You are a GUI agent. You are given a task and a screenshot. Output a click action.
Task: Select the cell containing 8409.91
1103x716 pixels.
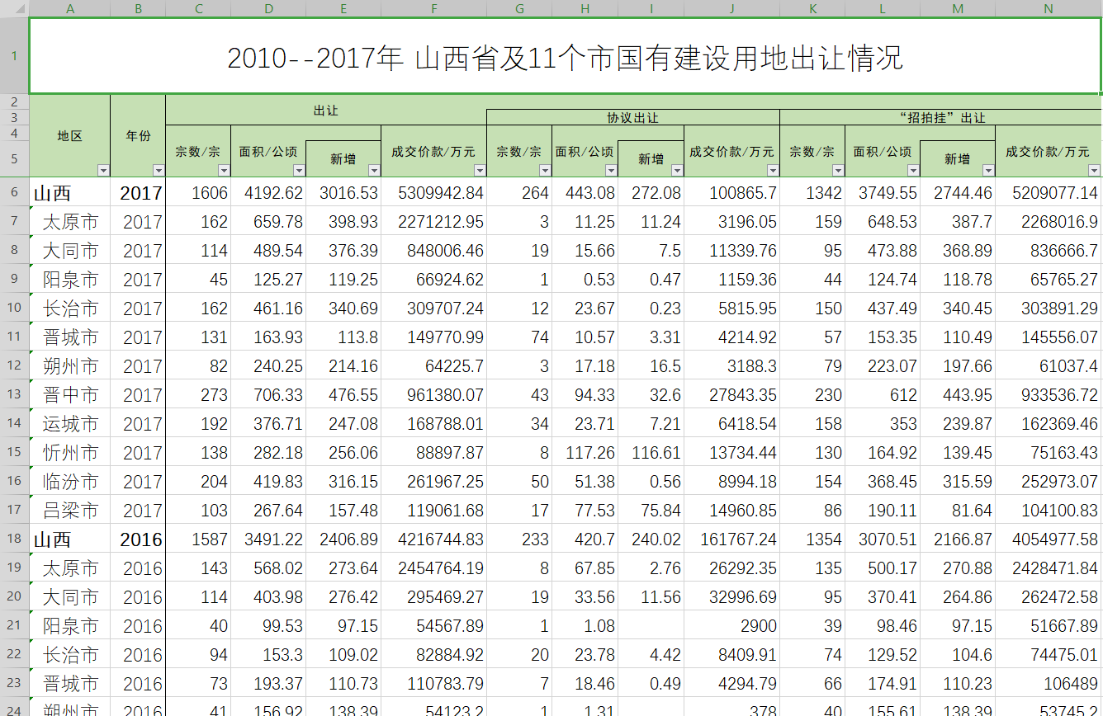click(731, 655)
